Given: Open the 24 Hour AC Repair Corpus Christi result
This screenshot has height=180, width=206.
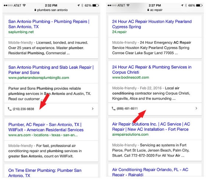Looking at the screenshot, I should 152,70.
